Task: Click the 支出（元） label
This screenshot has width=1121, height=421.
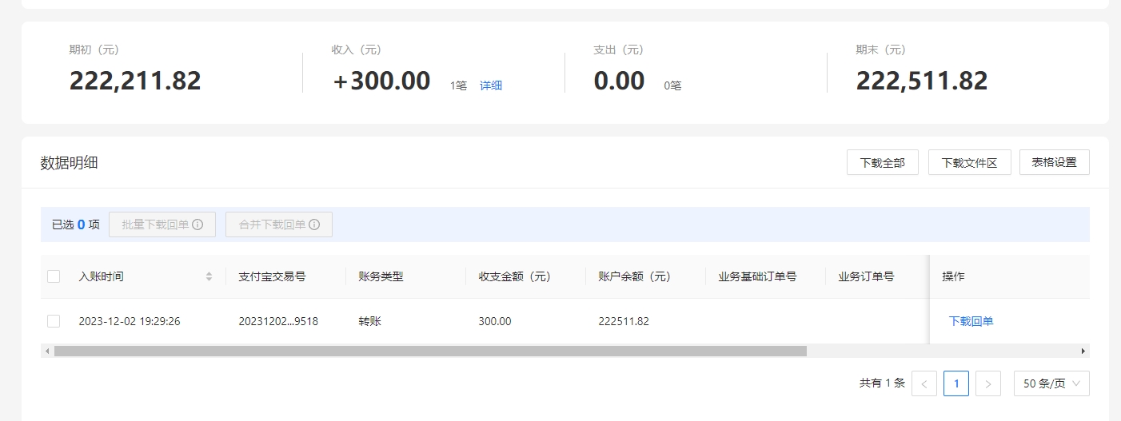Action: 618,50
